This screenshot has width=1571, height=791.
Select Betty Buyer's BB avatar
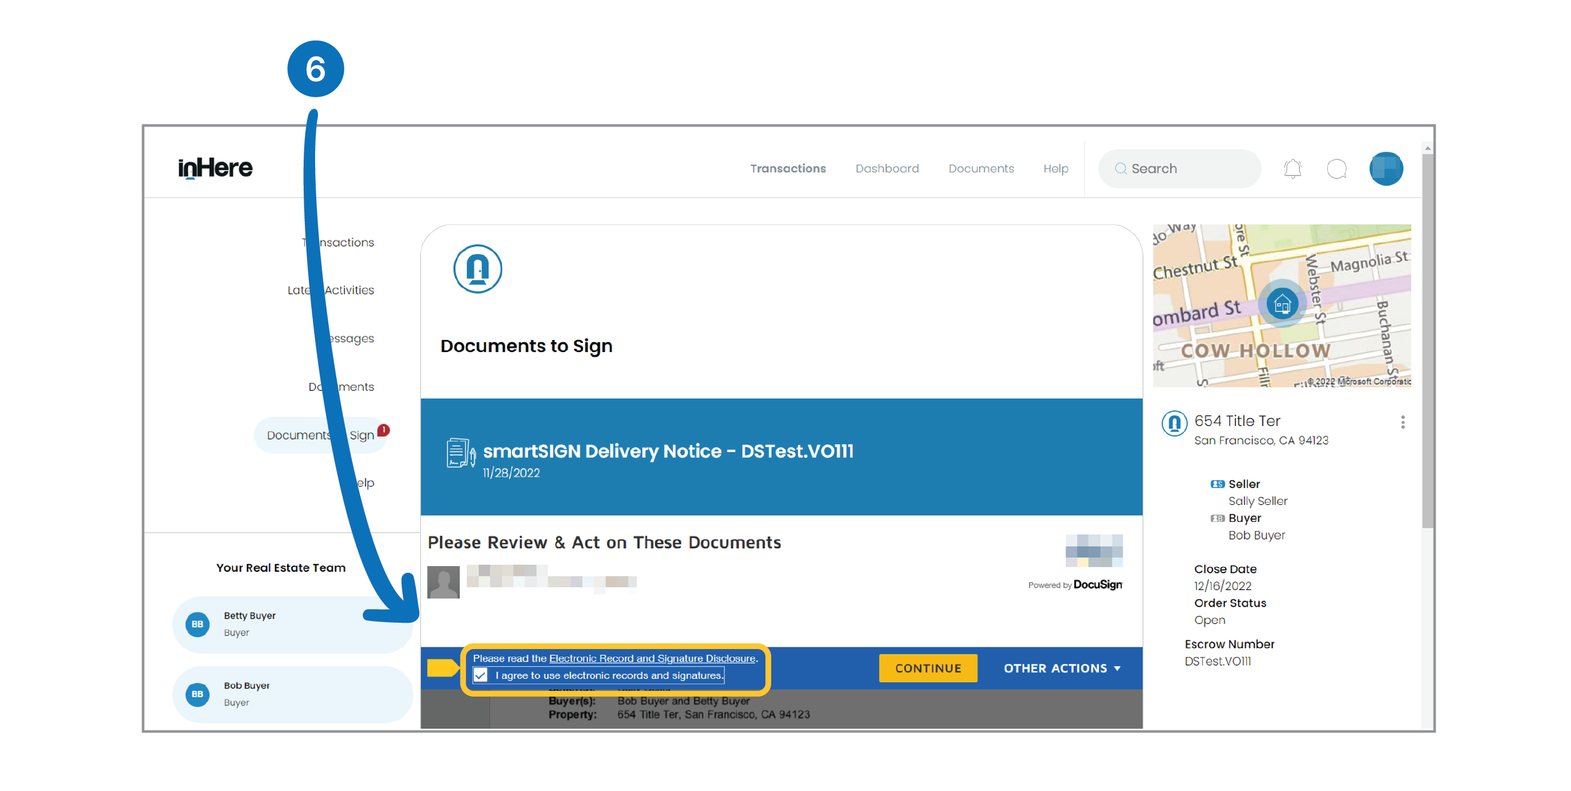coord(197,624)
